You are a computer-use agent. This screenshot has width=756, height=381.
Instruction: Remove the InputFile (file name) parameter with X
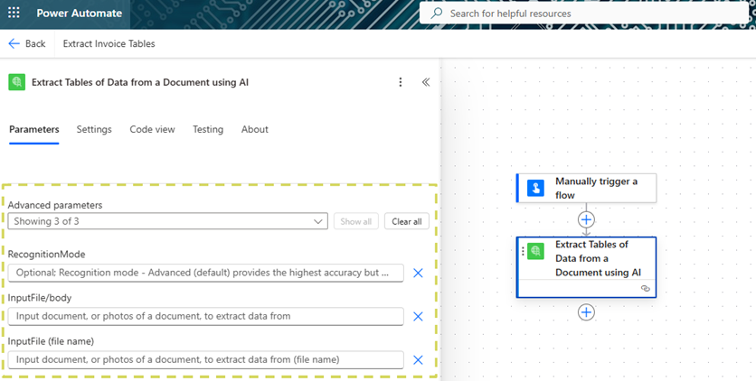click(x=418, y=359)
